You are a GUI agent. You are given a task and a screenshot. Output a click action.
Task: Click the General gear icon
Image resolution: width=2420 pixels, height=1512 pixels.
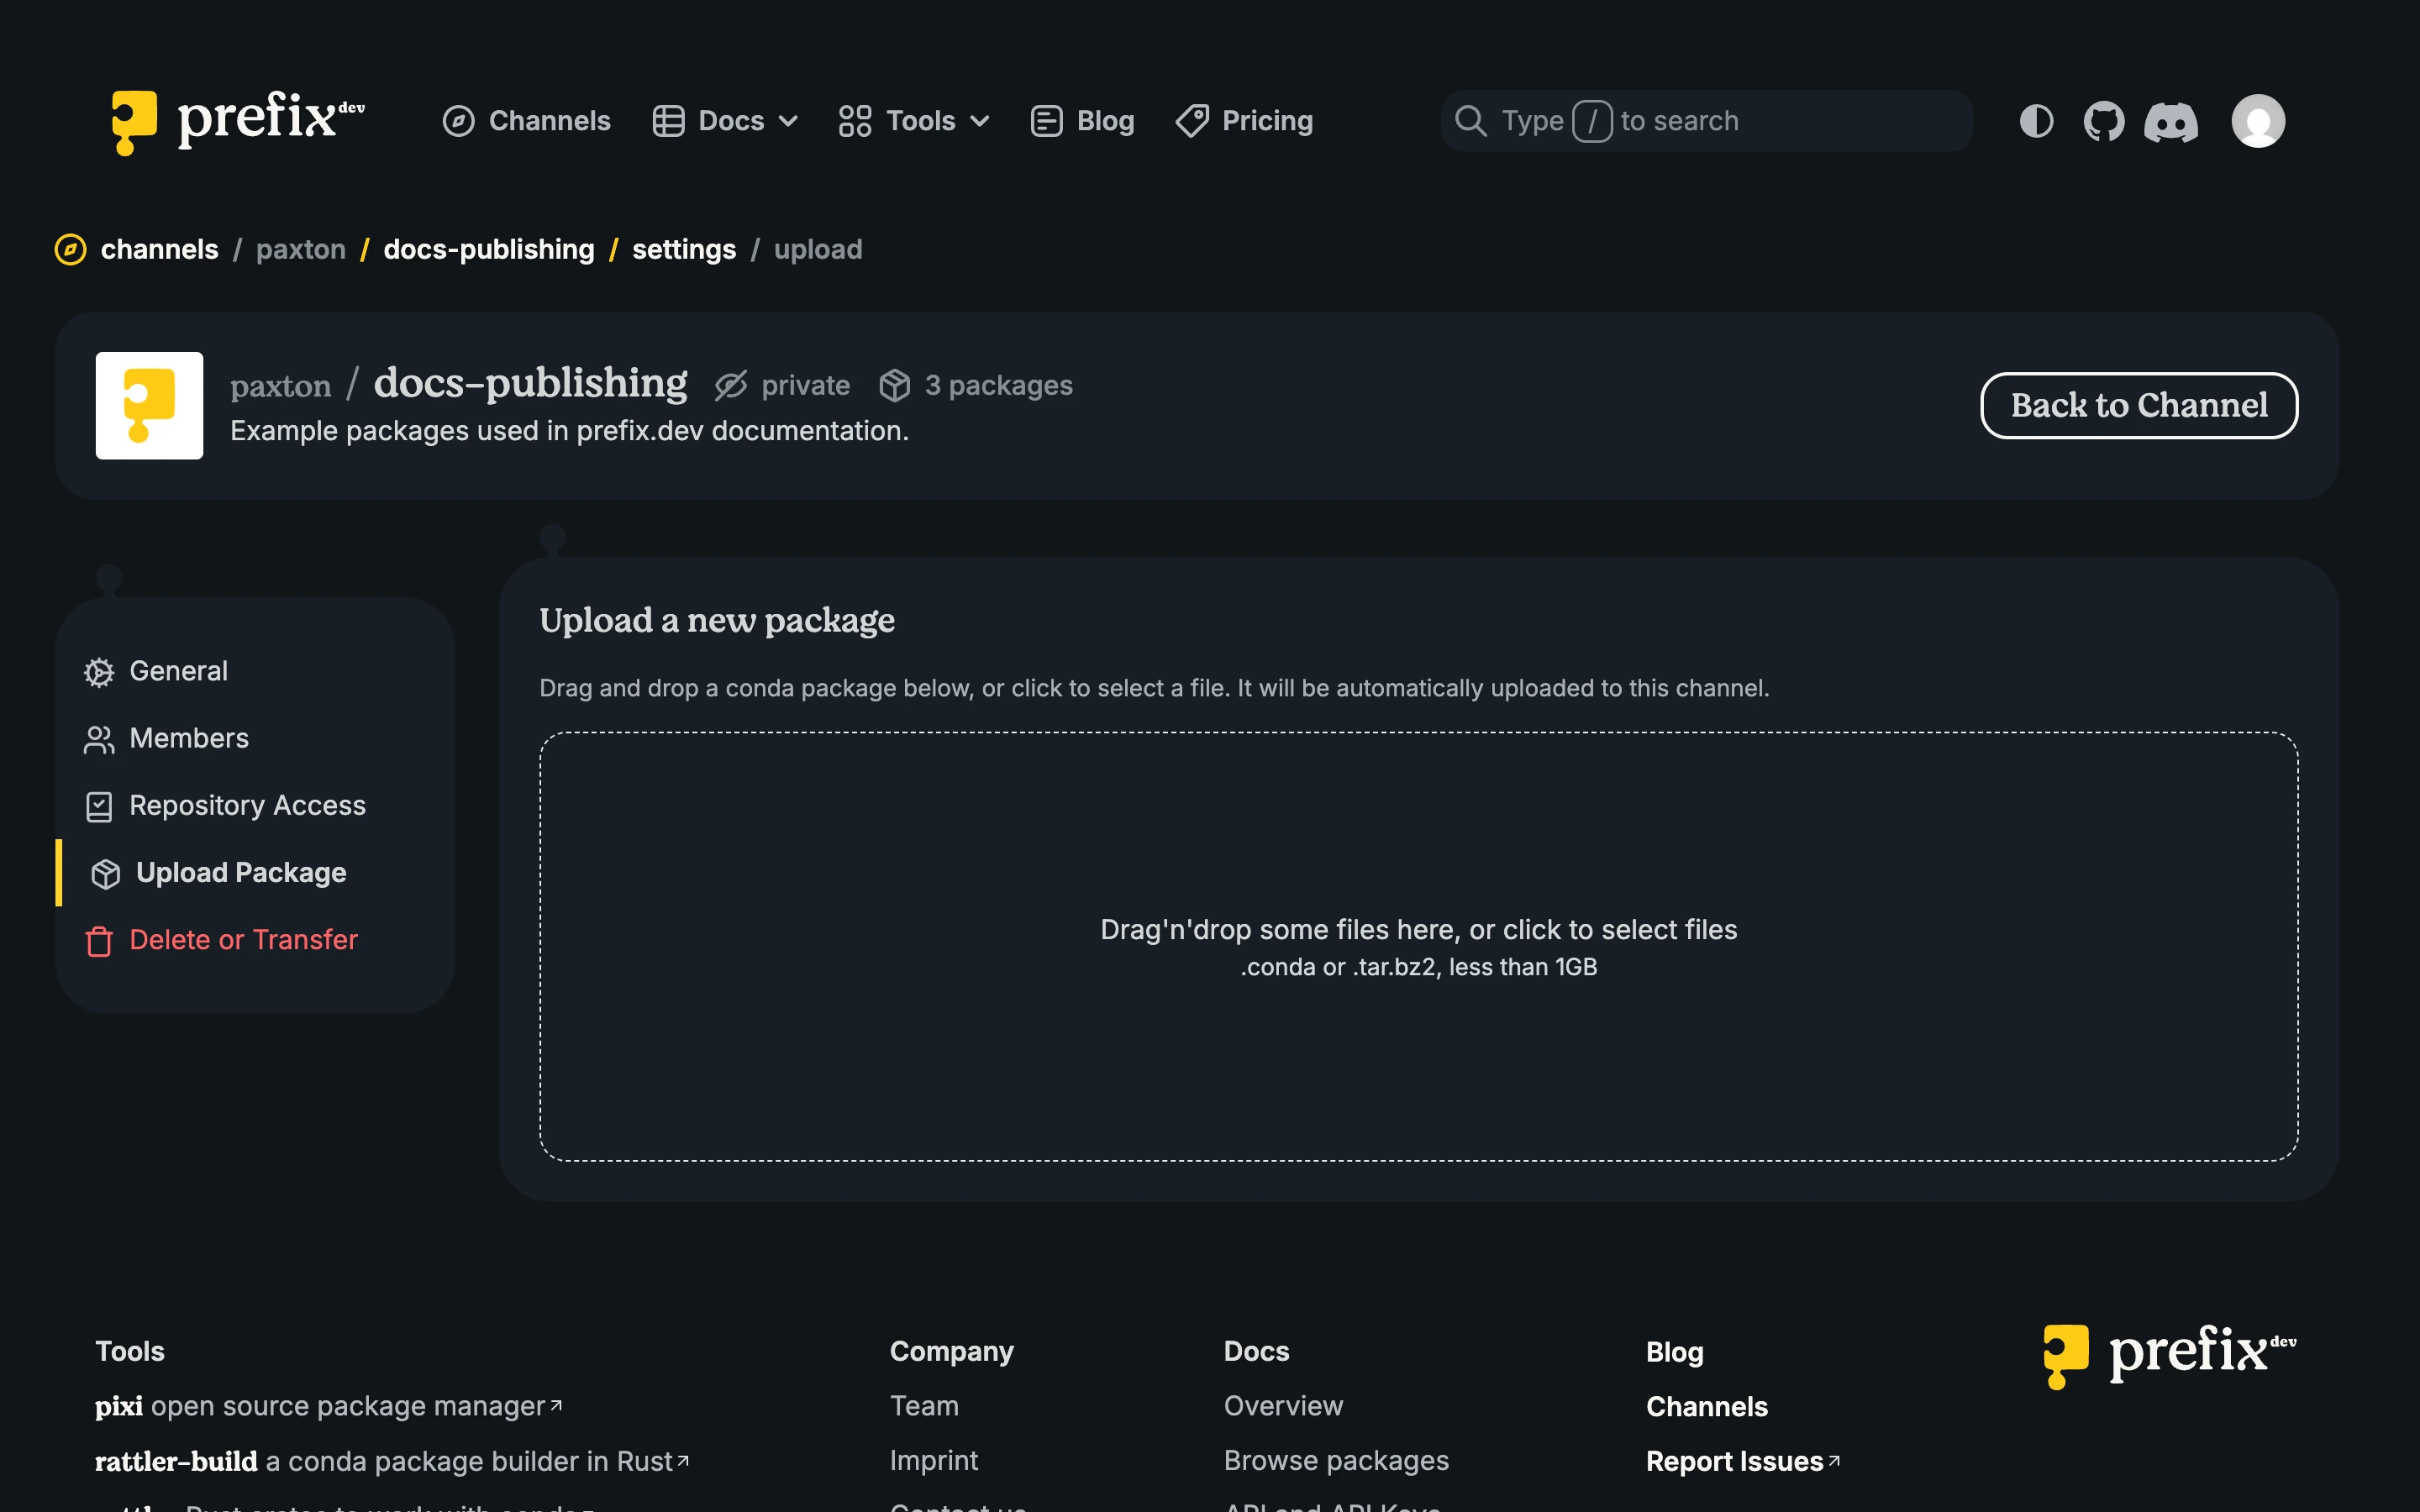pyautogui.click(x=99, y=672)
